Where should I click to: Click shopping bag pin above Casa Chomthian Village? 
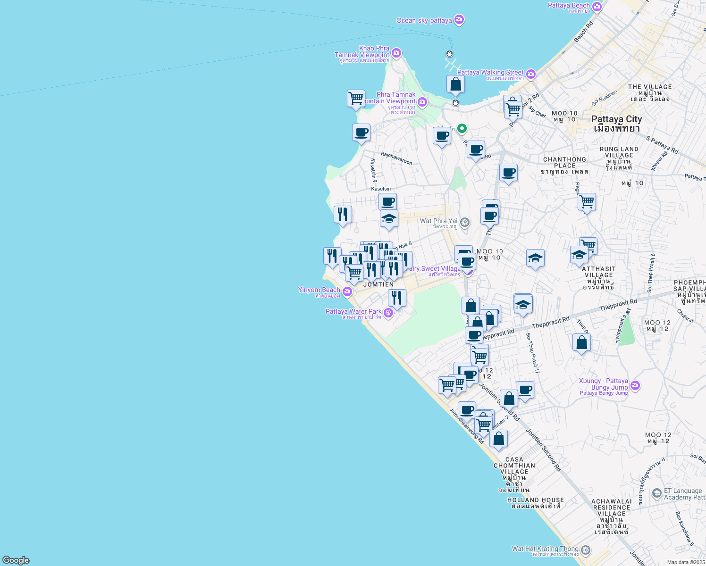tap(499, 440)
